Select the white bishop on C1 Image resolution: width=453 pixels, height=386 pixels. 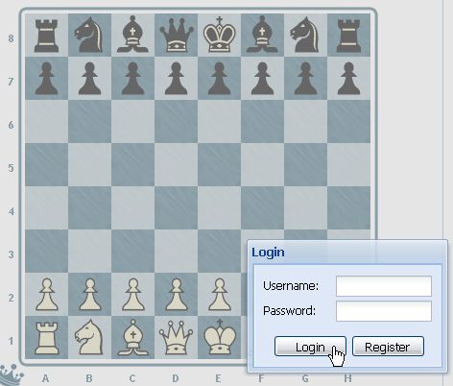[132, 338]
